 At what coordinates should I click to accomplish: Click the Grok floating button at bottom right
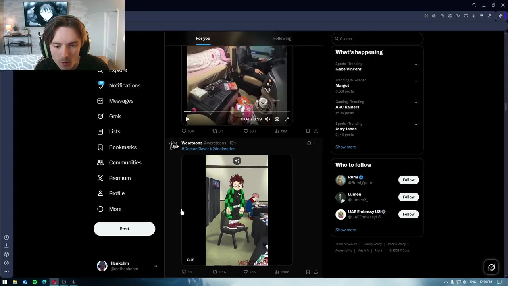pyautogui.click(x=491, y=267)
